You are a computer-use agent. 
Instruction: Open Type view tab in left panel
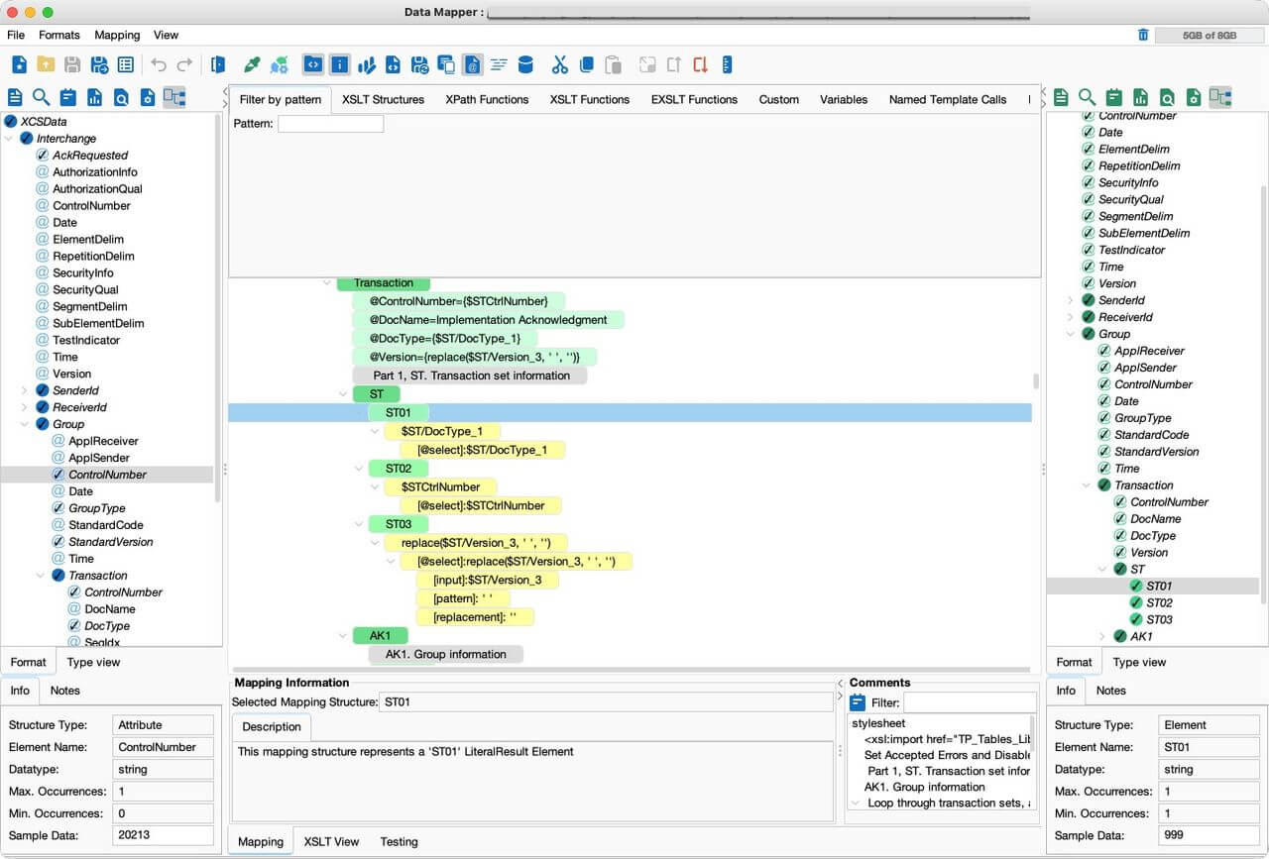pos(93,662)
